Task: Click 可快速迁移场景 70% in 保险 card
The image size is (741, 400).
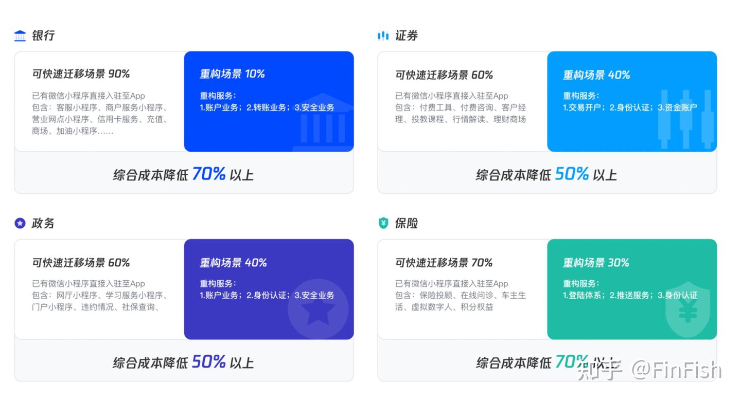Action: [x=444, y=263]
